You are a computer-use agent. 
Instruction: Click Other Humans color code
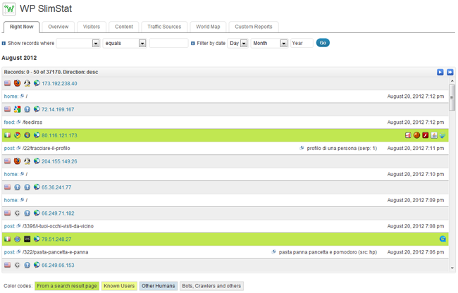click(x=159, y=286)
